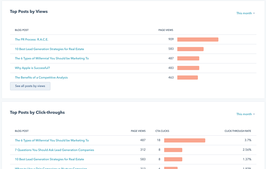Image resolution: width=266 pixels, height=169 pixels.
Task: Click the bar for 18 CTA clicks
Action: point(185,140)
